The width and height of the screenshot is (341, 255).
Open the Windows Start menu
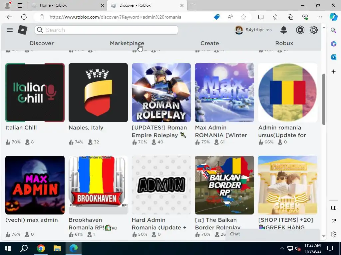[x=8, y=248]
